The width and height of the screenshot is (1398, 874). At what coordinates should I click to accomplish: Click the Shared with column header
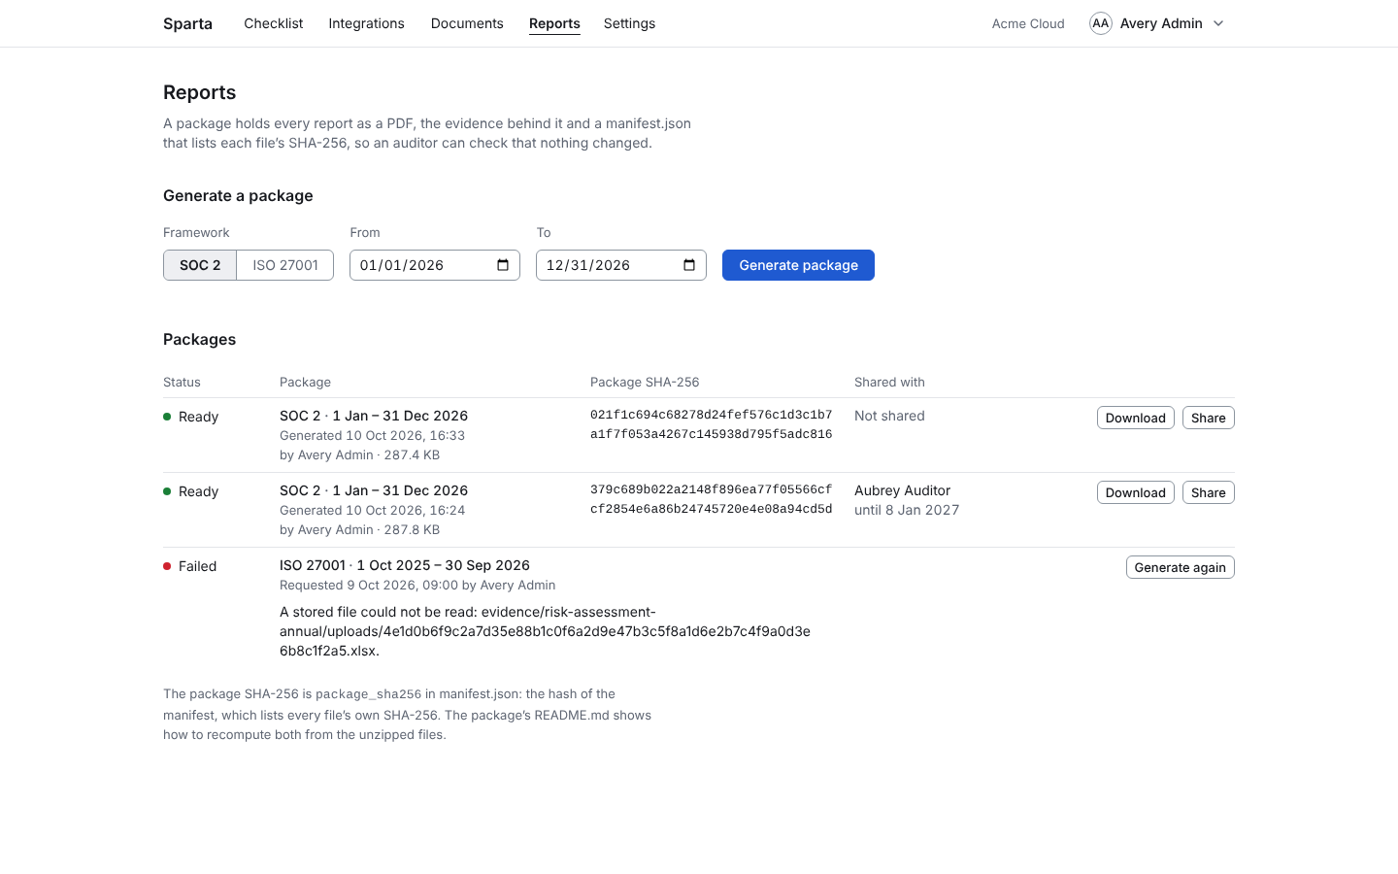pyautogui.click(x=889, y=382)
